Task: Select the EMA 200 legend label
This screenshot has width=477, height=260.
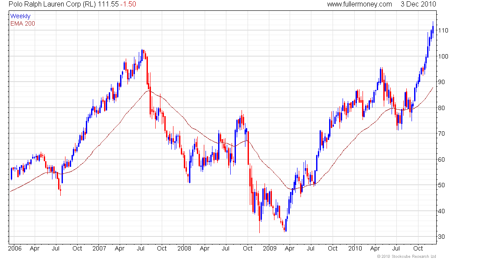Action: point(23,23)
